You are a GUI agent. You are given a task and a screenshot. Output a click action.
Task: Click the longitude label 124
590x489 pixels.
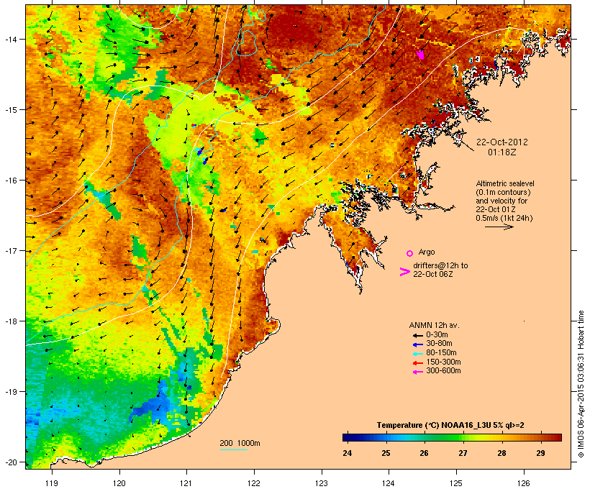pos(389,483)
